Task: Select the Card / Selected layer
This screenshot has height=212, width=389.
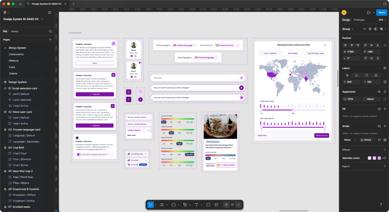Action: [22, 100]
